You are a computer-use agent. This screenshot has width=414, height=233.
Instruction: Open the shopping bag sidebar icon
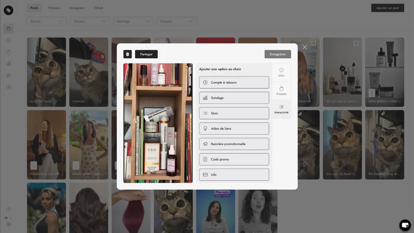point(8,52)
